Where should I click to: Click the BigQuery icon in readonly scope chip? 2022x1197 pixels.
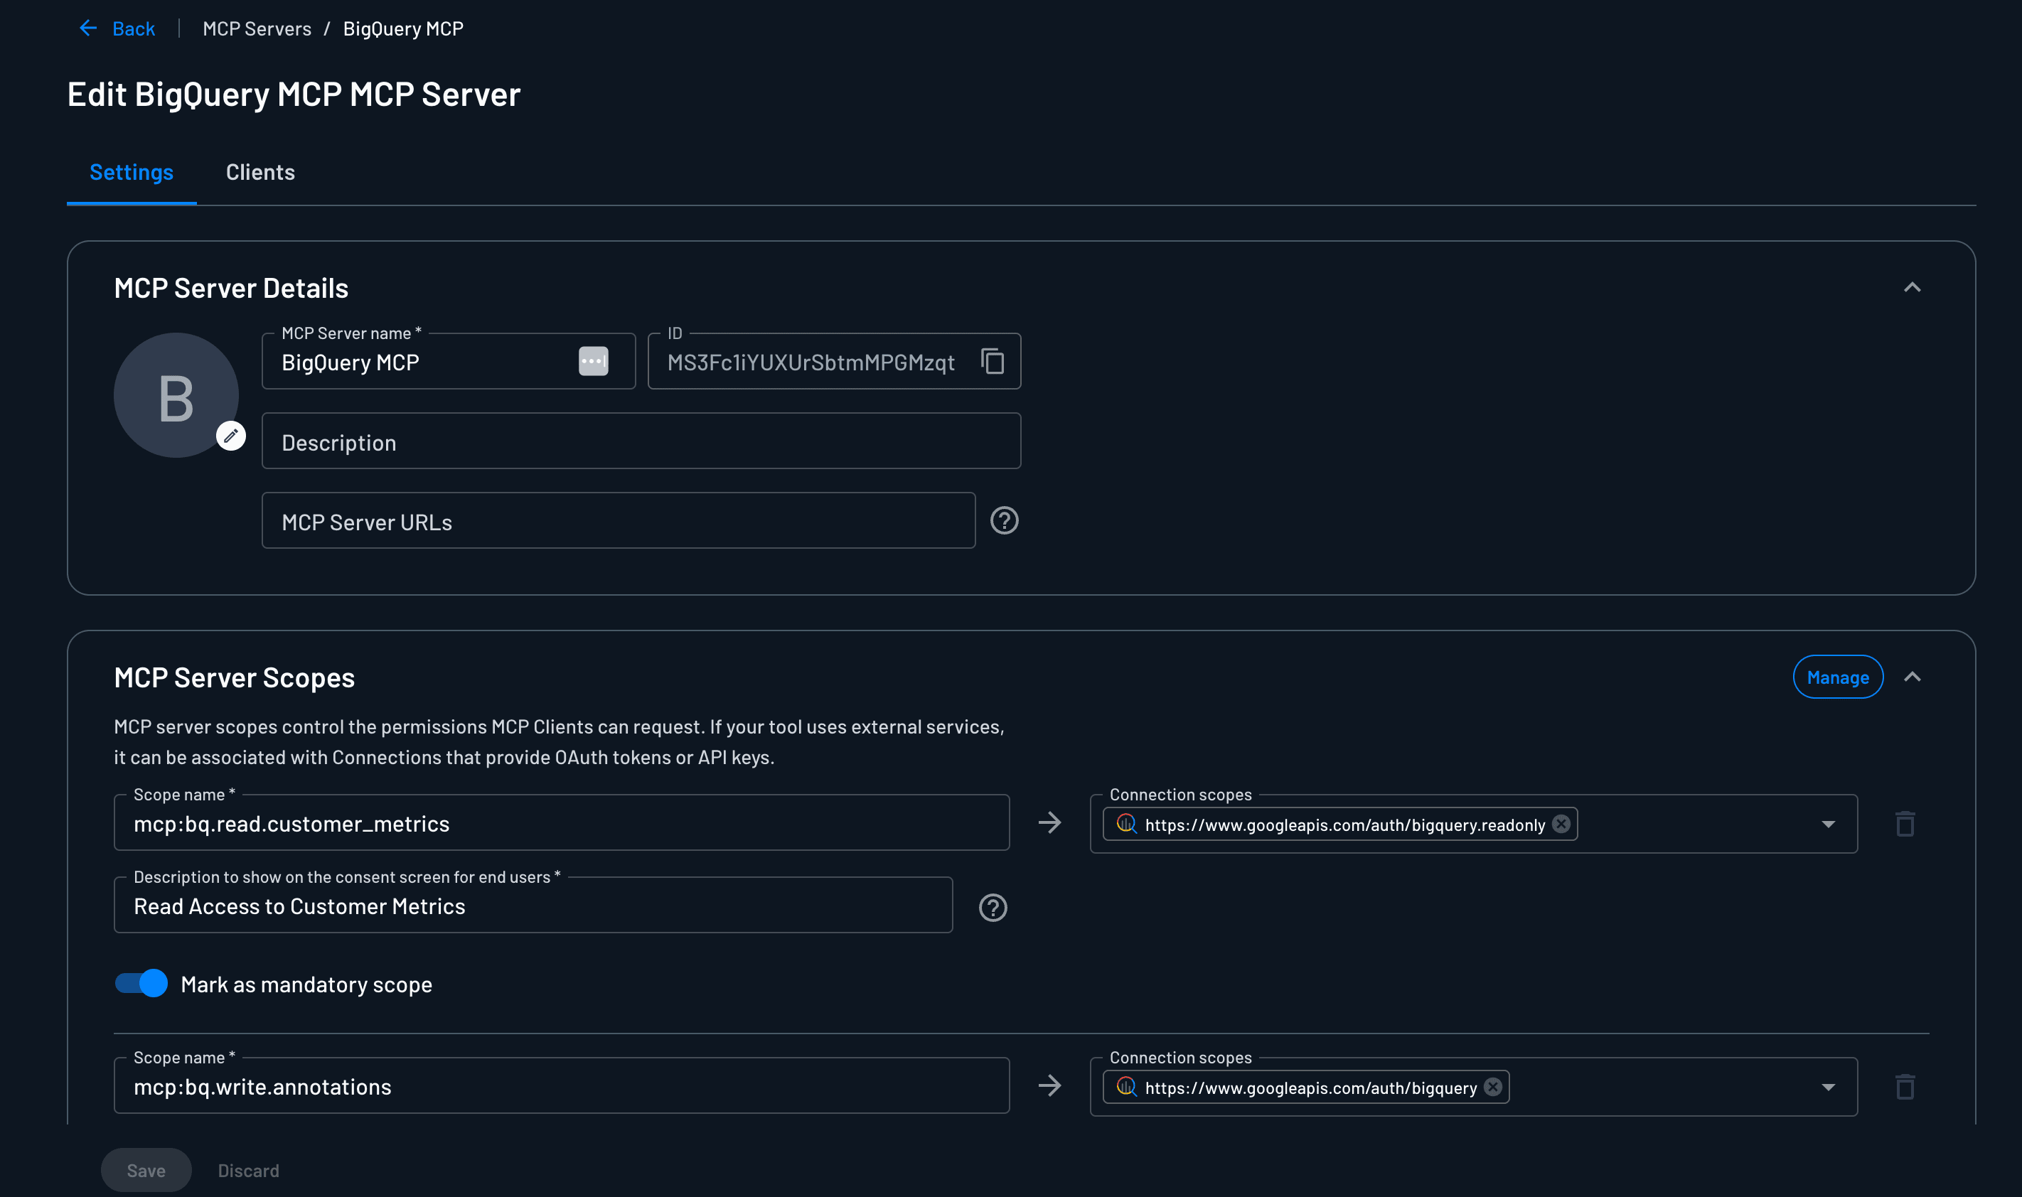click(1126, 825)
